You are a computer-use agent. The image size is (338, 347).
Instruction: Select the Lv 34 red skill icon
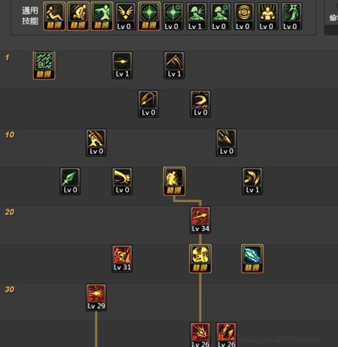(200, 220)
